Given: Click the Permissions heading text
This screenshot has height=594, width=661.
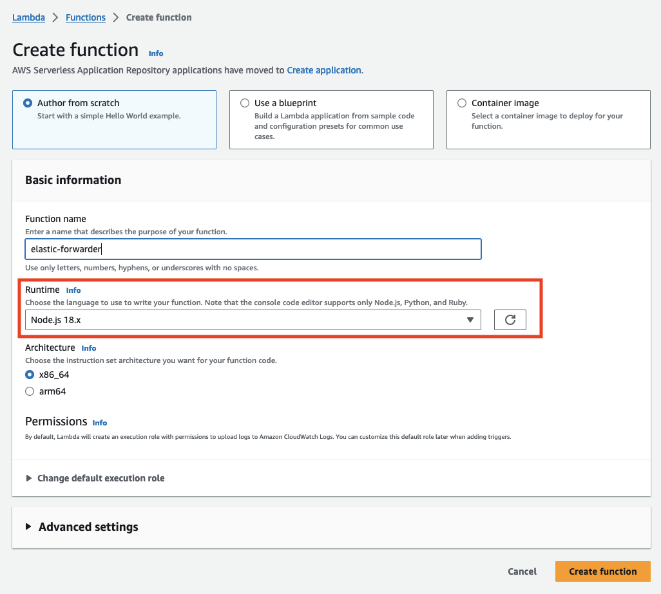Looking at the screenshot, I should click(56, 422).
